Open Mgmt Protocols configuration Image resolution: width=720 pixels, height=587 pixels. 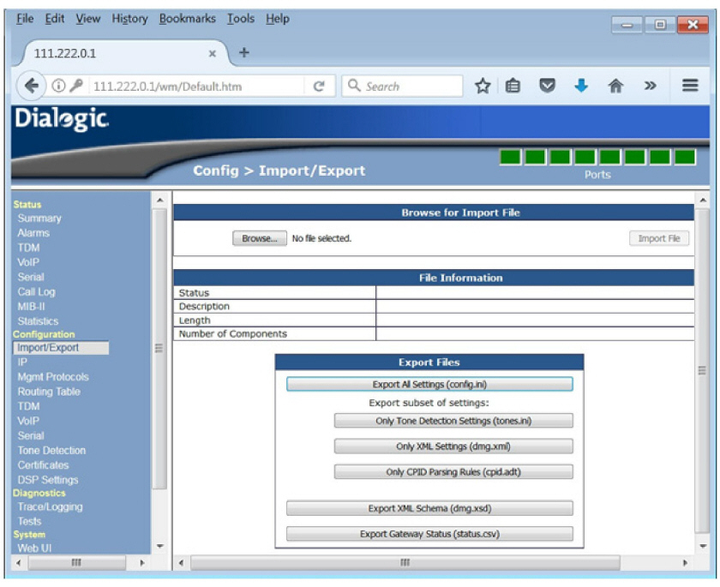(x=53, y=377)
